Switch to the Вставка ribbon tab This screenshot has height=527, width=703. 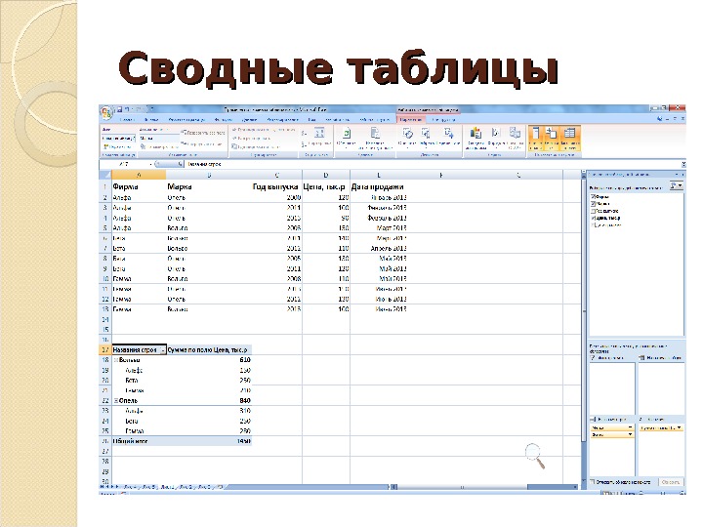tap(151, 120)
